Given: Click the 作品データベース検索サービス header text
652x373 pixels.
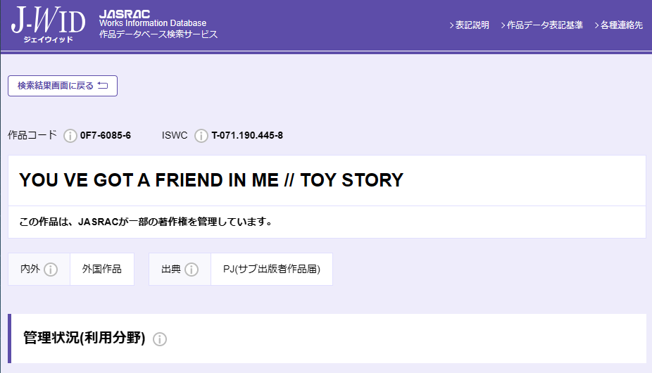Looking at the screenshot, I should click(x=158, y=34).
